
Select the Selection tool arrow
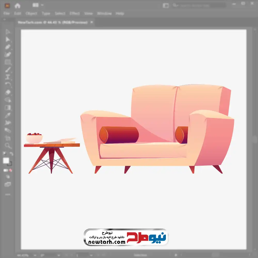pos(8,32)
